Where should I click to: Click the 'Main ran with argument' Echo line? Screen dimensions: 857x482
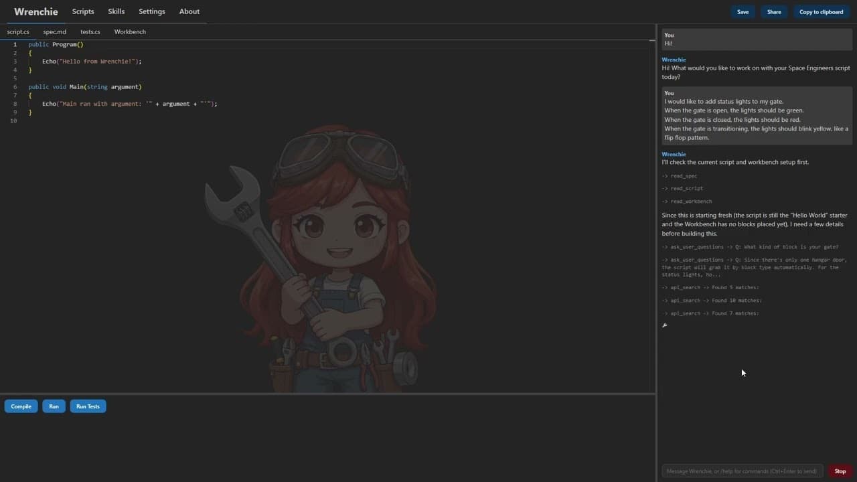pyautogui.click(x=130, y=104)
